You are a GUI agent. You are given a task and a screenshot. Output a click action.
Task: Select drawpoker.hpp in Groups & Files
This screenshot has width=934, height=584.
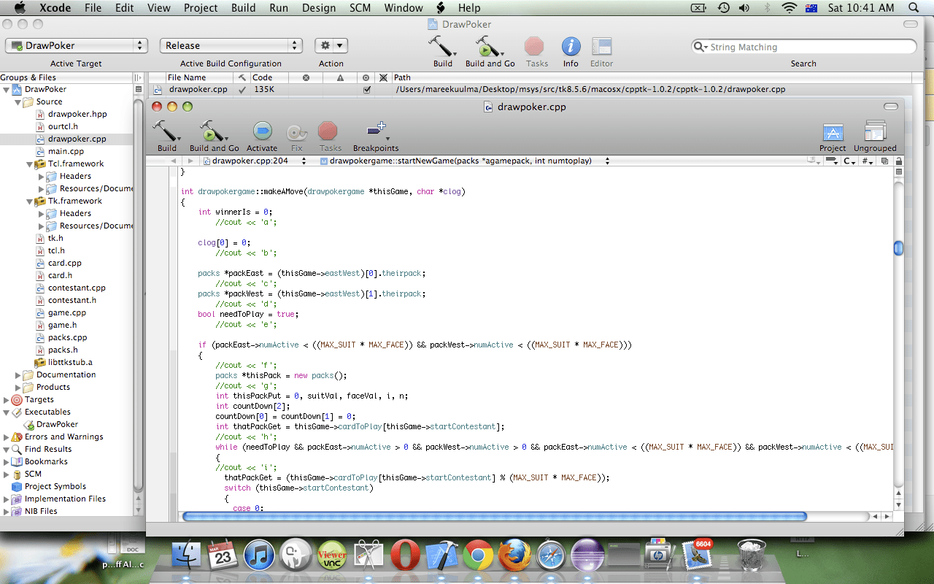pyautogui.click(x=77, y=115)
